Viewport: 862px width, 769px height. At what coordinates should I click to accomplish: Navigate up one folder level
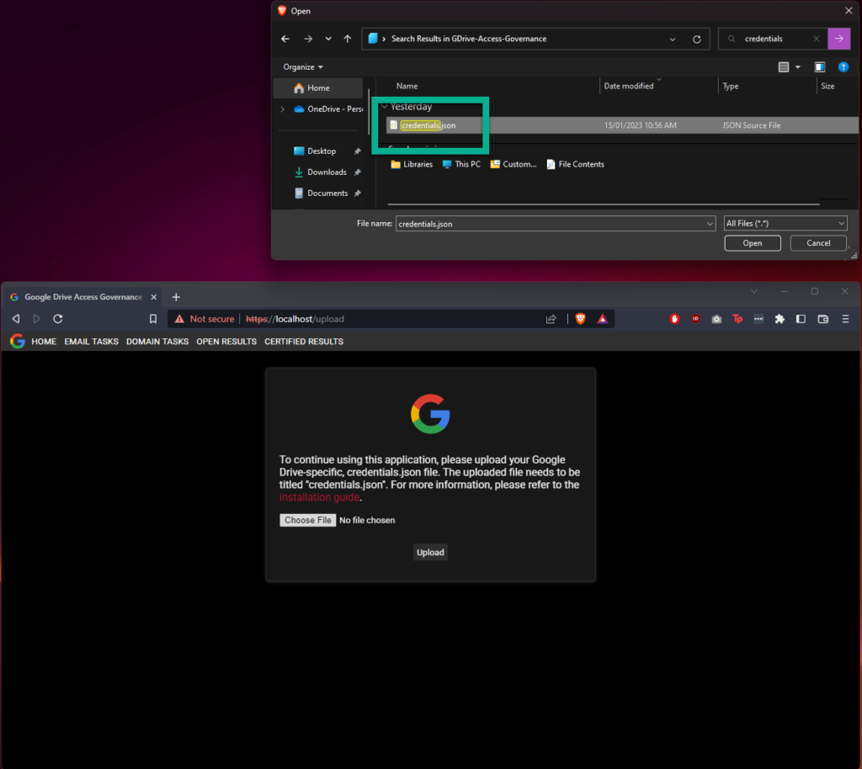click(x=348, y=39)
